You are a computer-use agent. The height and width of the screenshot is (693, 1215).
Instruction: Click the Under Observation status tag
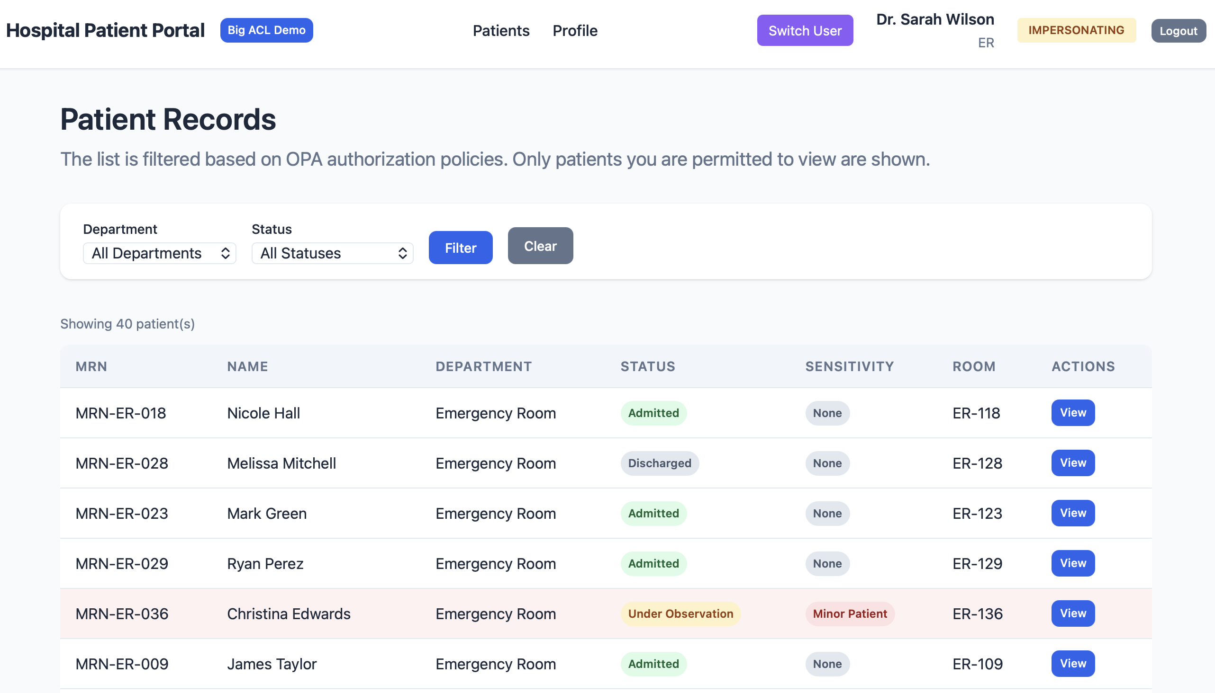(680, 614)
